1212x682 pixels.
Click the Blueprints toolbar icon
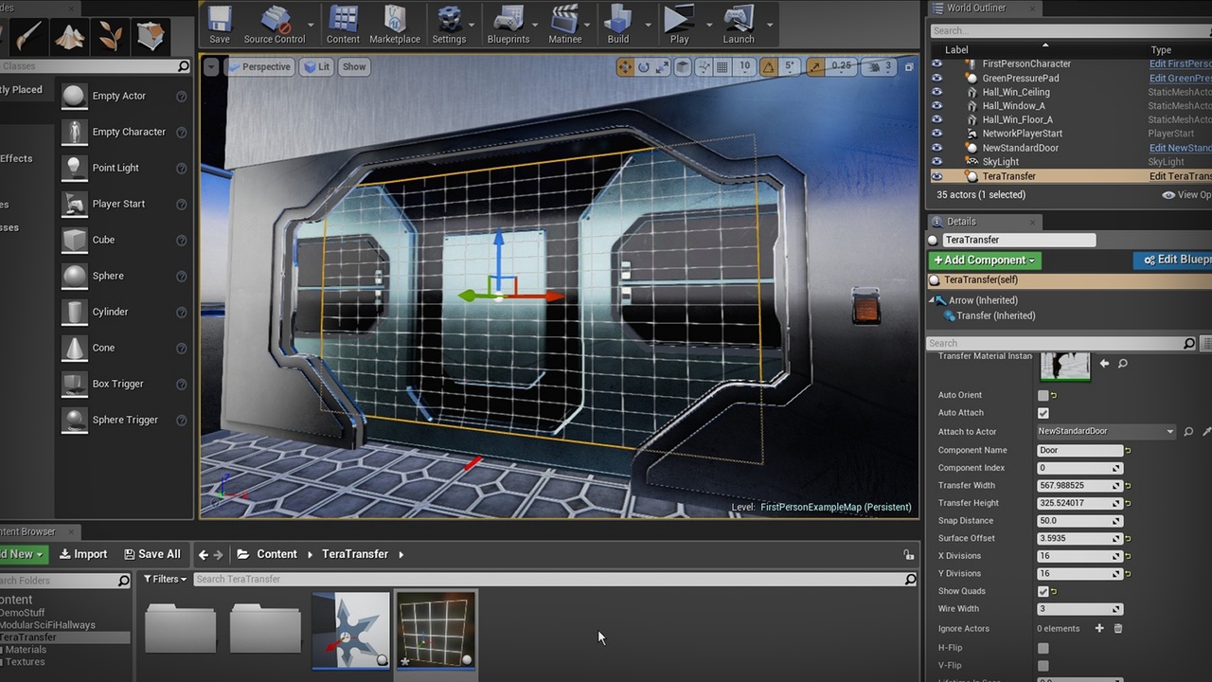point(508,25)
